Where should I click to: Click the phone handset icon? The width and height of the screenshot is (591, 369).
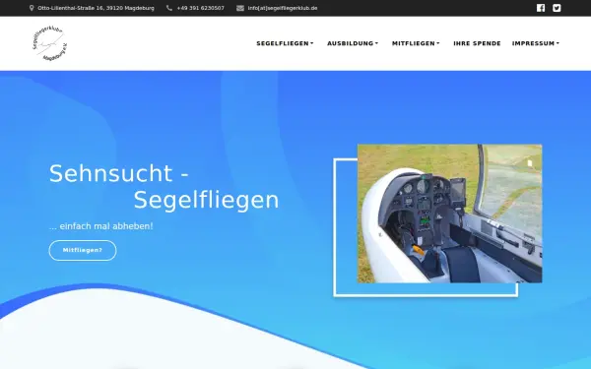pyautogui.click(x=169, y=8)
